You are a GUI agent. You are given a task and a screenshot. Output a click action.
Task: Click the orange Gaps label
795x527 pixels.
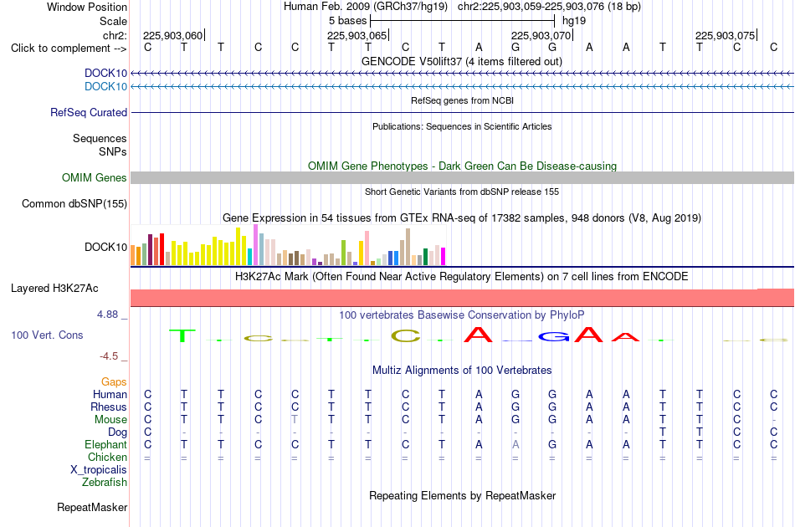point(114,381)
